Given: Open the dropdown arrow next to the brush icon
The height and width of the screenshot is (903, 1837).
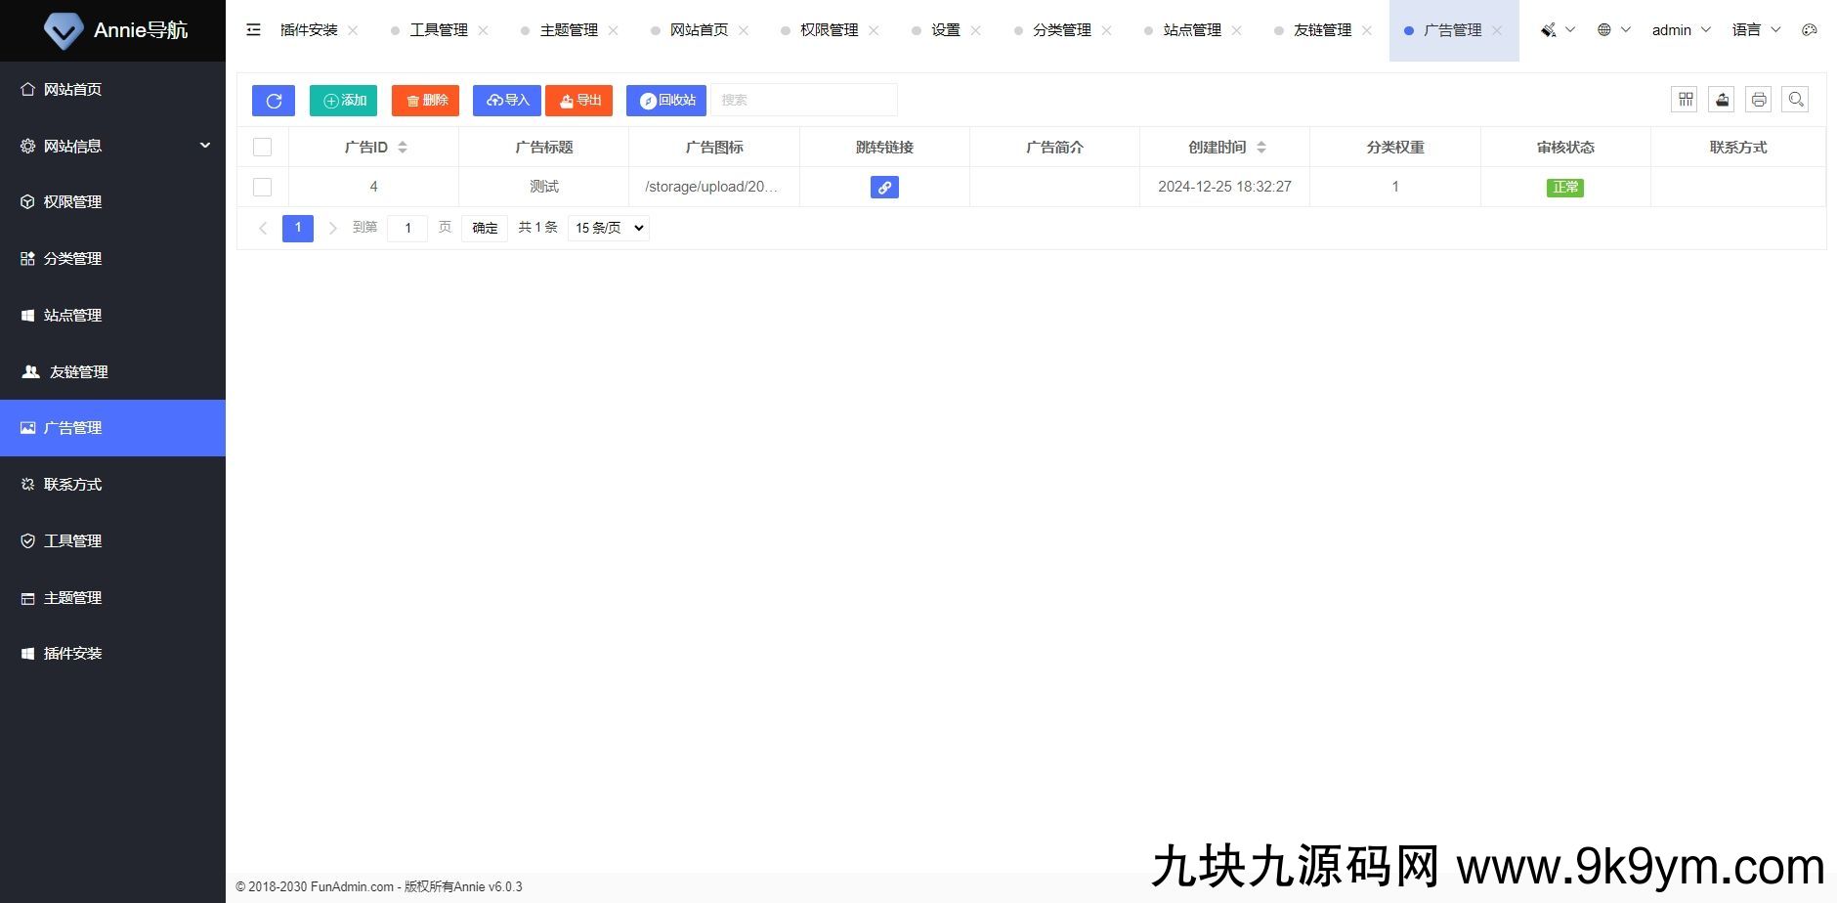Looking at the screenshot, I should [1570, 30].
